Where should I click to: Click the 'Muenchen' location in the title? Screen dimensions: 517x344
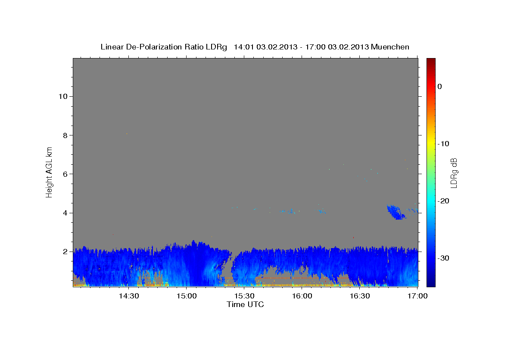(390, 47)
